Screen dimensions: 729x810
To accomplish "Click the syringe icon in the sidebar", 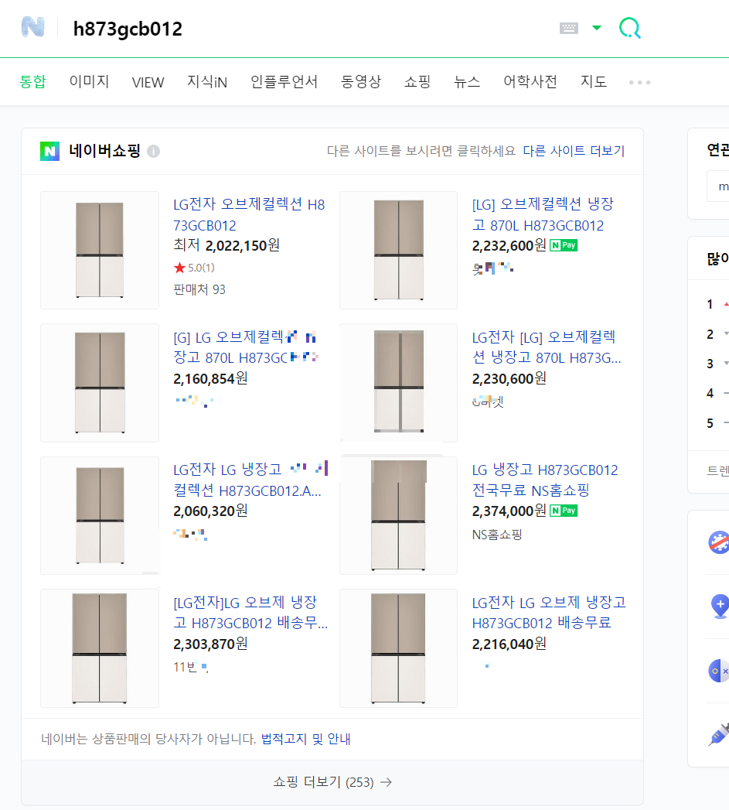I will click(x=719, y=734).
